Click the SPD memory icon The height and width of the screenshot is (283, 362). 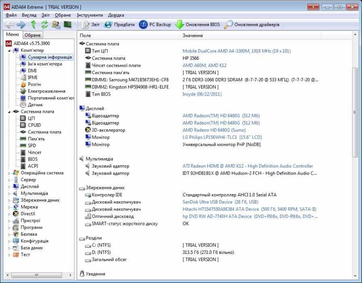(x=23, y=146)
